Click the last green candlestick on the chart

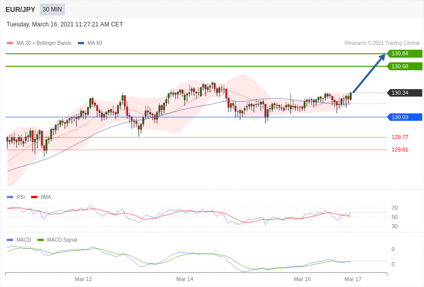(351, 96)
